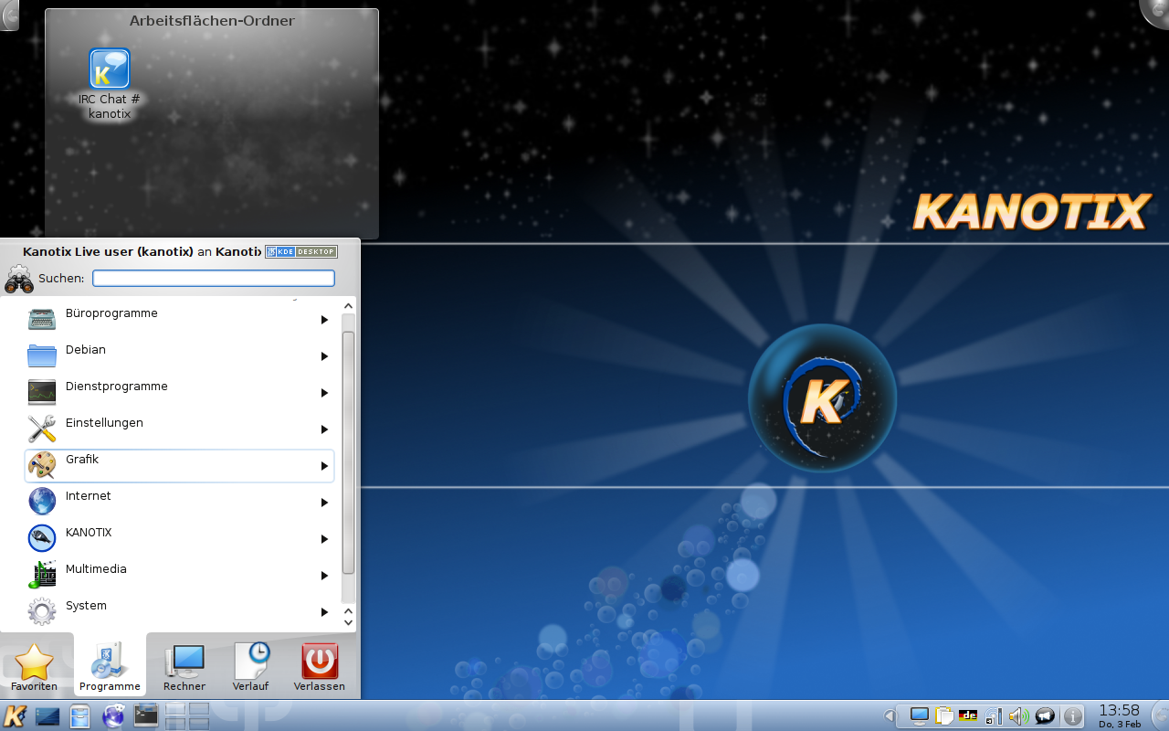Viewport: 1169px width, 731px height.
Task: Launch the terminal from the panel
Action: pyautogui.click(x=146, y=715)
